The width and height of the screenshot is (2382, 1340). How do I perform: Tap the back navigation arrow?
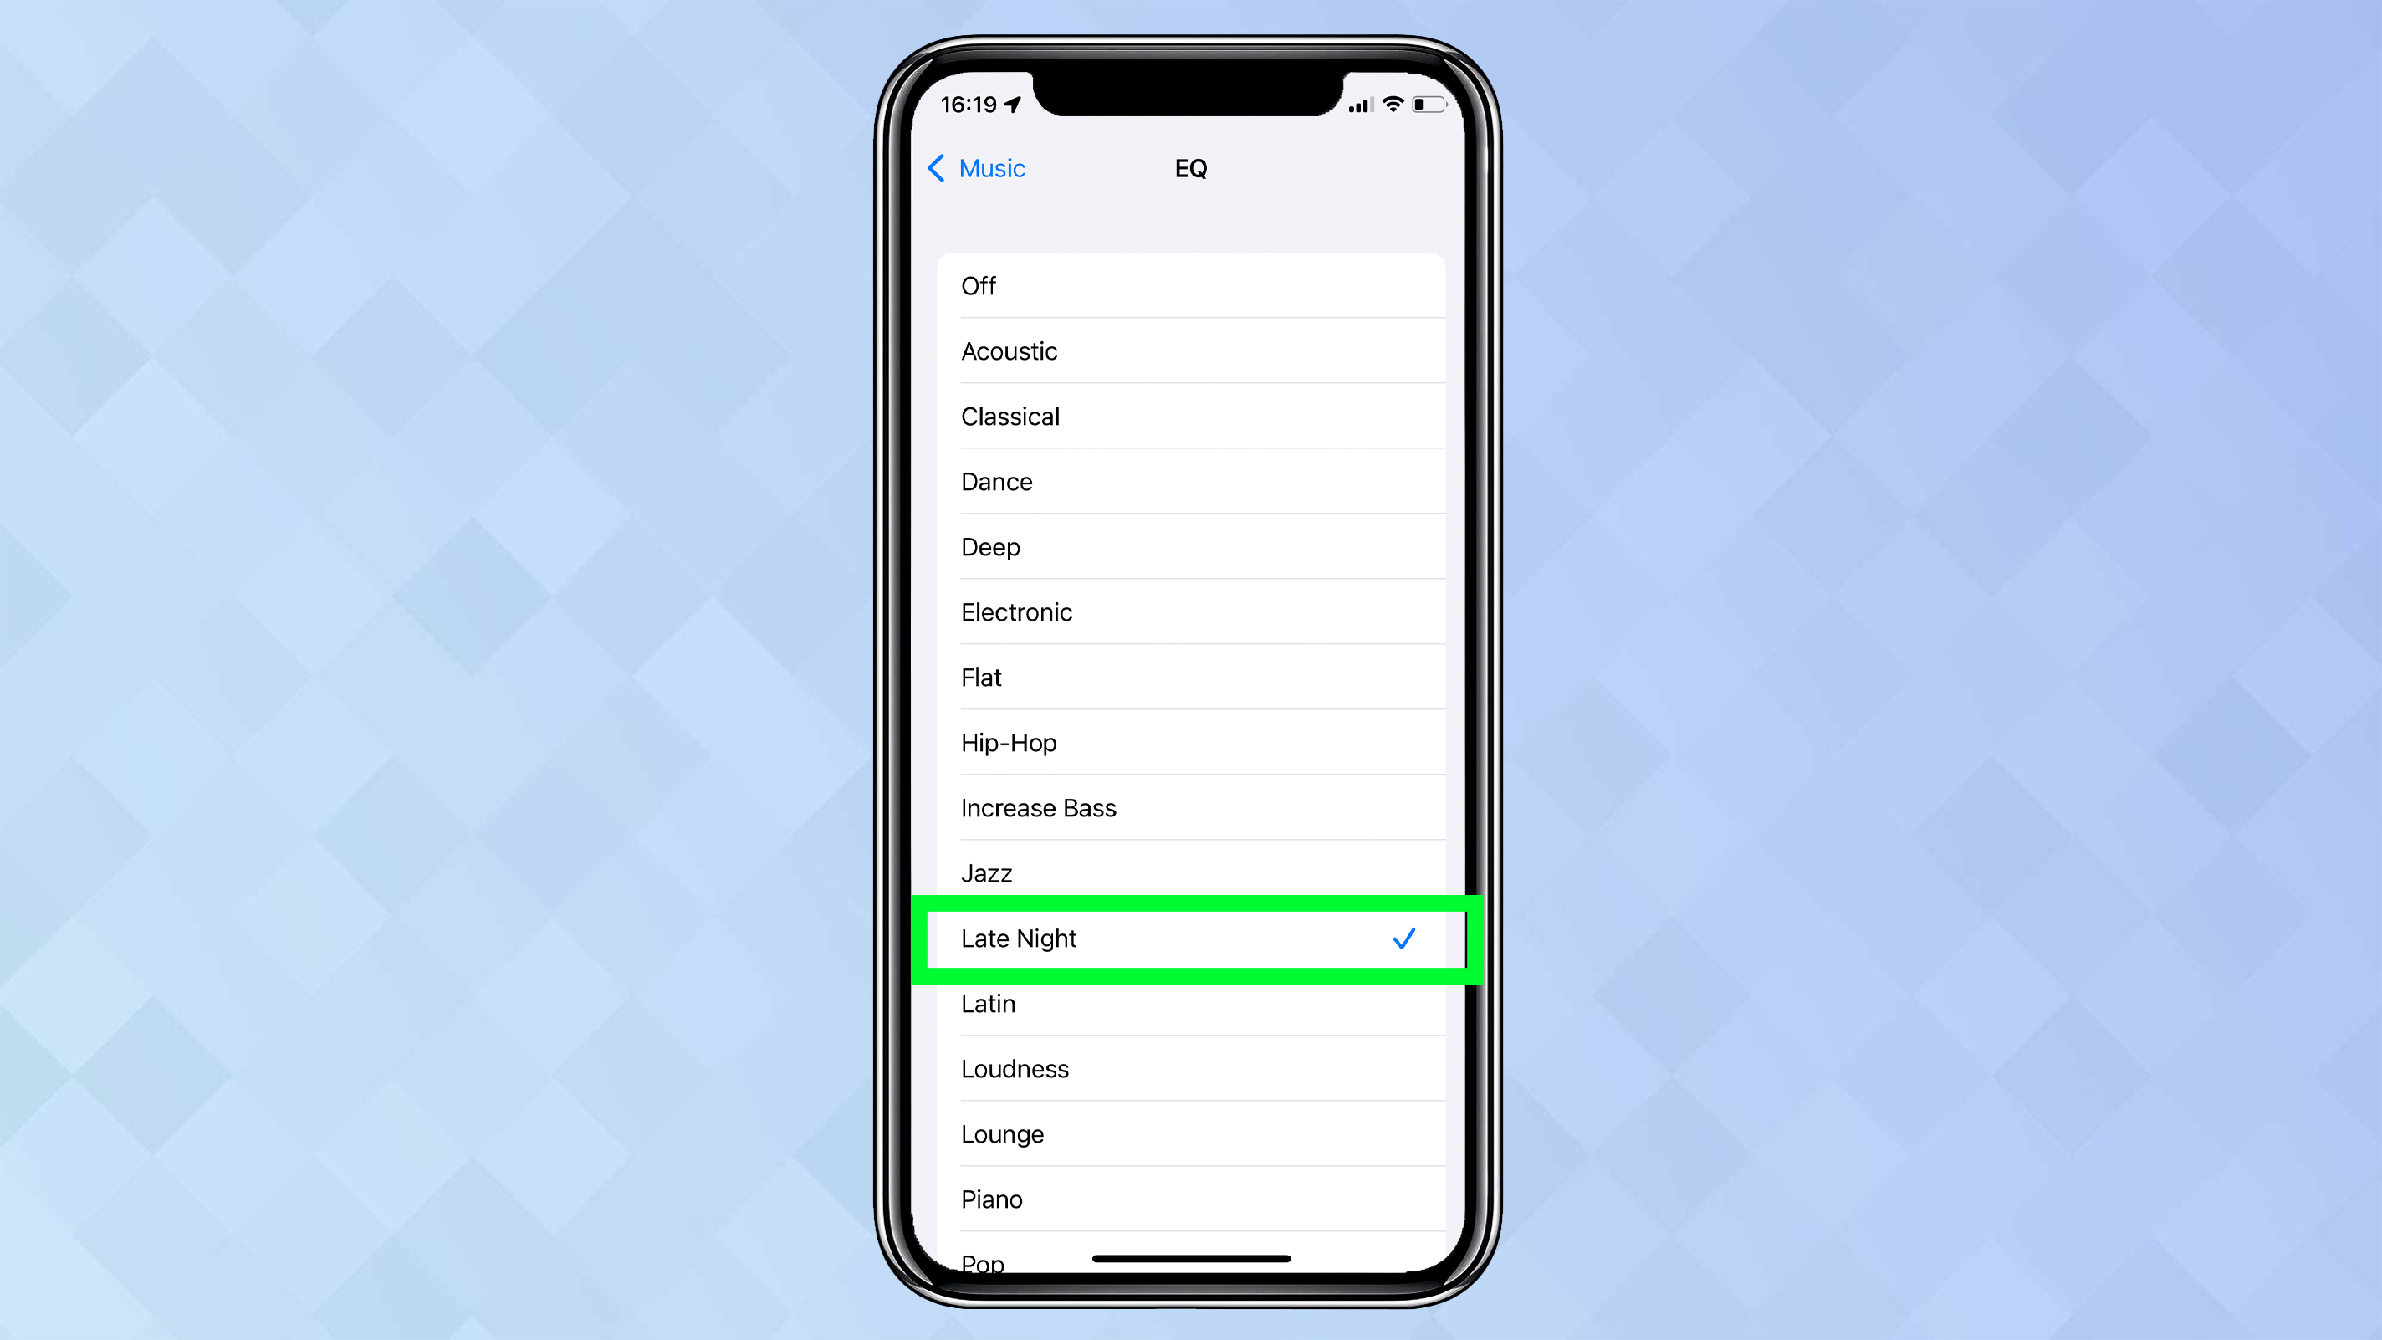[x=934, y=168]
